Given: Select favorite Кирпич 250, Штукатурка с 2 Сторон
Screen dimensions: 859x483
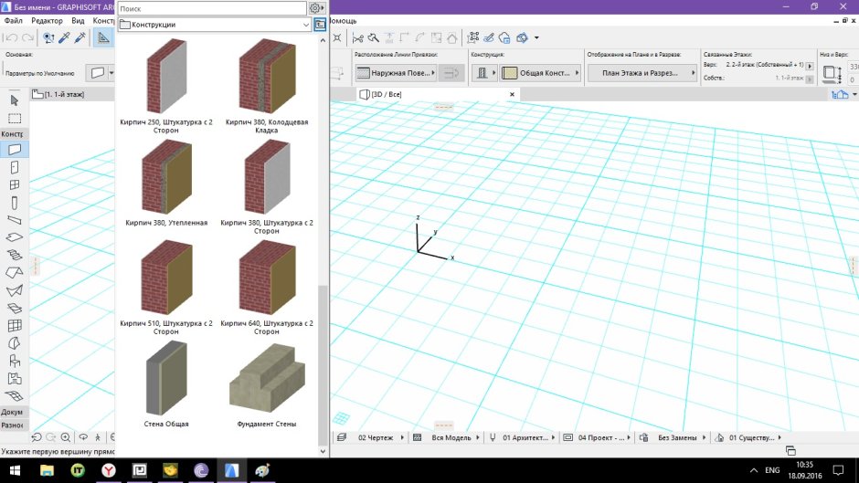Looking at the screenshot, I should [x=166, y=87].
